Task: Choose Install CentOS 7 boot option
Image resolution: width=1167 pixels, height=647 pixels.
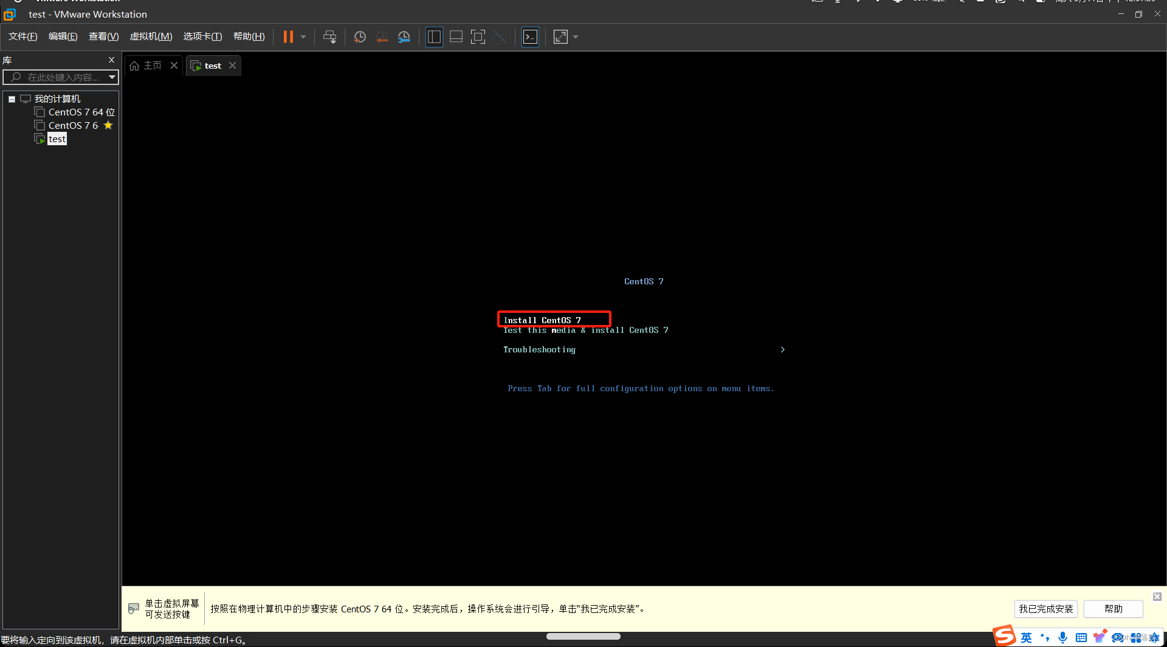Action: (x=542, y=320)
